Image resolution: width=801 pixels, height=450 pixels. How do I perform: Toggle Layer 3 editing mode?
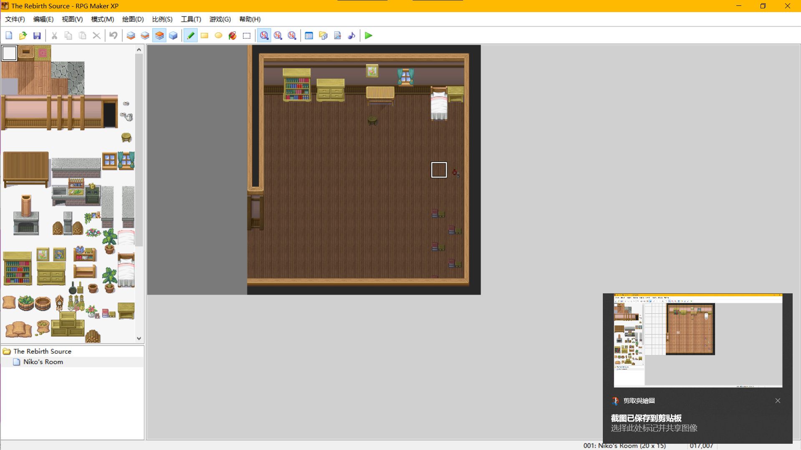click(159, 35)
